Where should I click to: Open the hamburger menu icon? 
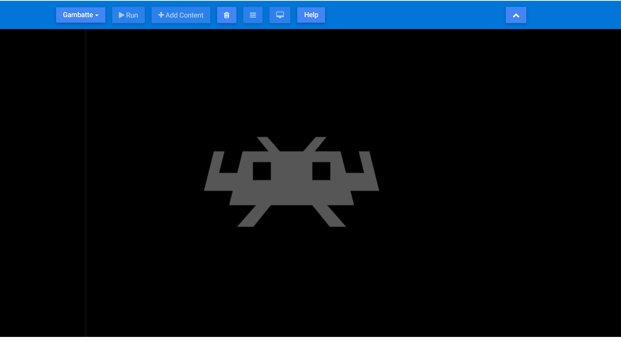coord(253,15)
